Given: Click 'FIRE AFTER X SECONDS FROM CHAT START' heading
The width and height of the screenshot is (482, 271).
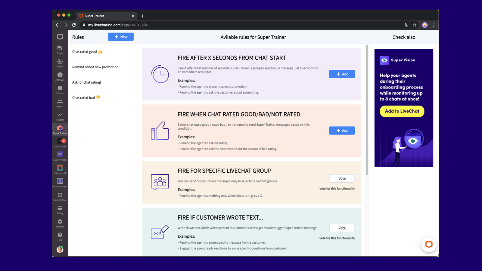Looking at the screenshot, I should pyautogui.click(x=232, y=58).
